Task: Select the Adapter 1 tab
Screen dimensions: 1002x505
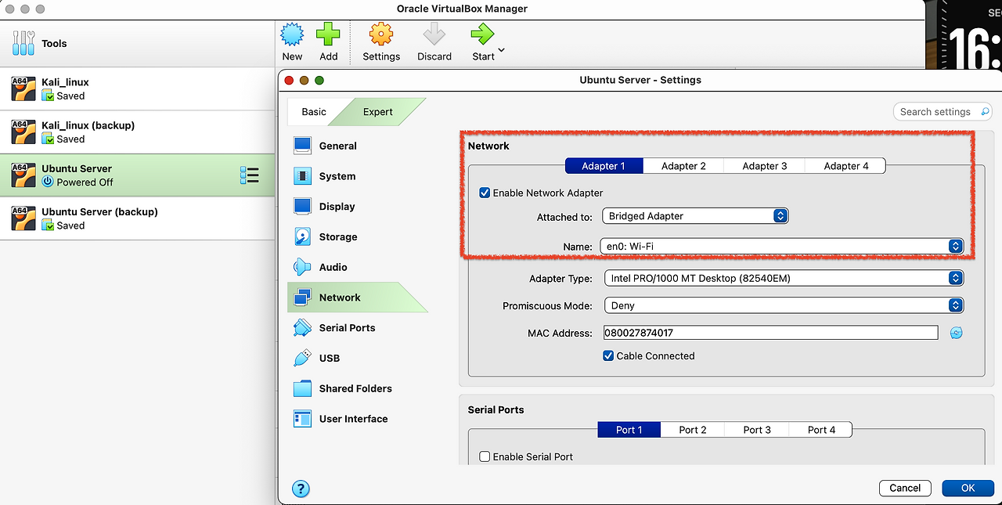Action: (604, 166)
